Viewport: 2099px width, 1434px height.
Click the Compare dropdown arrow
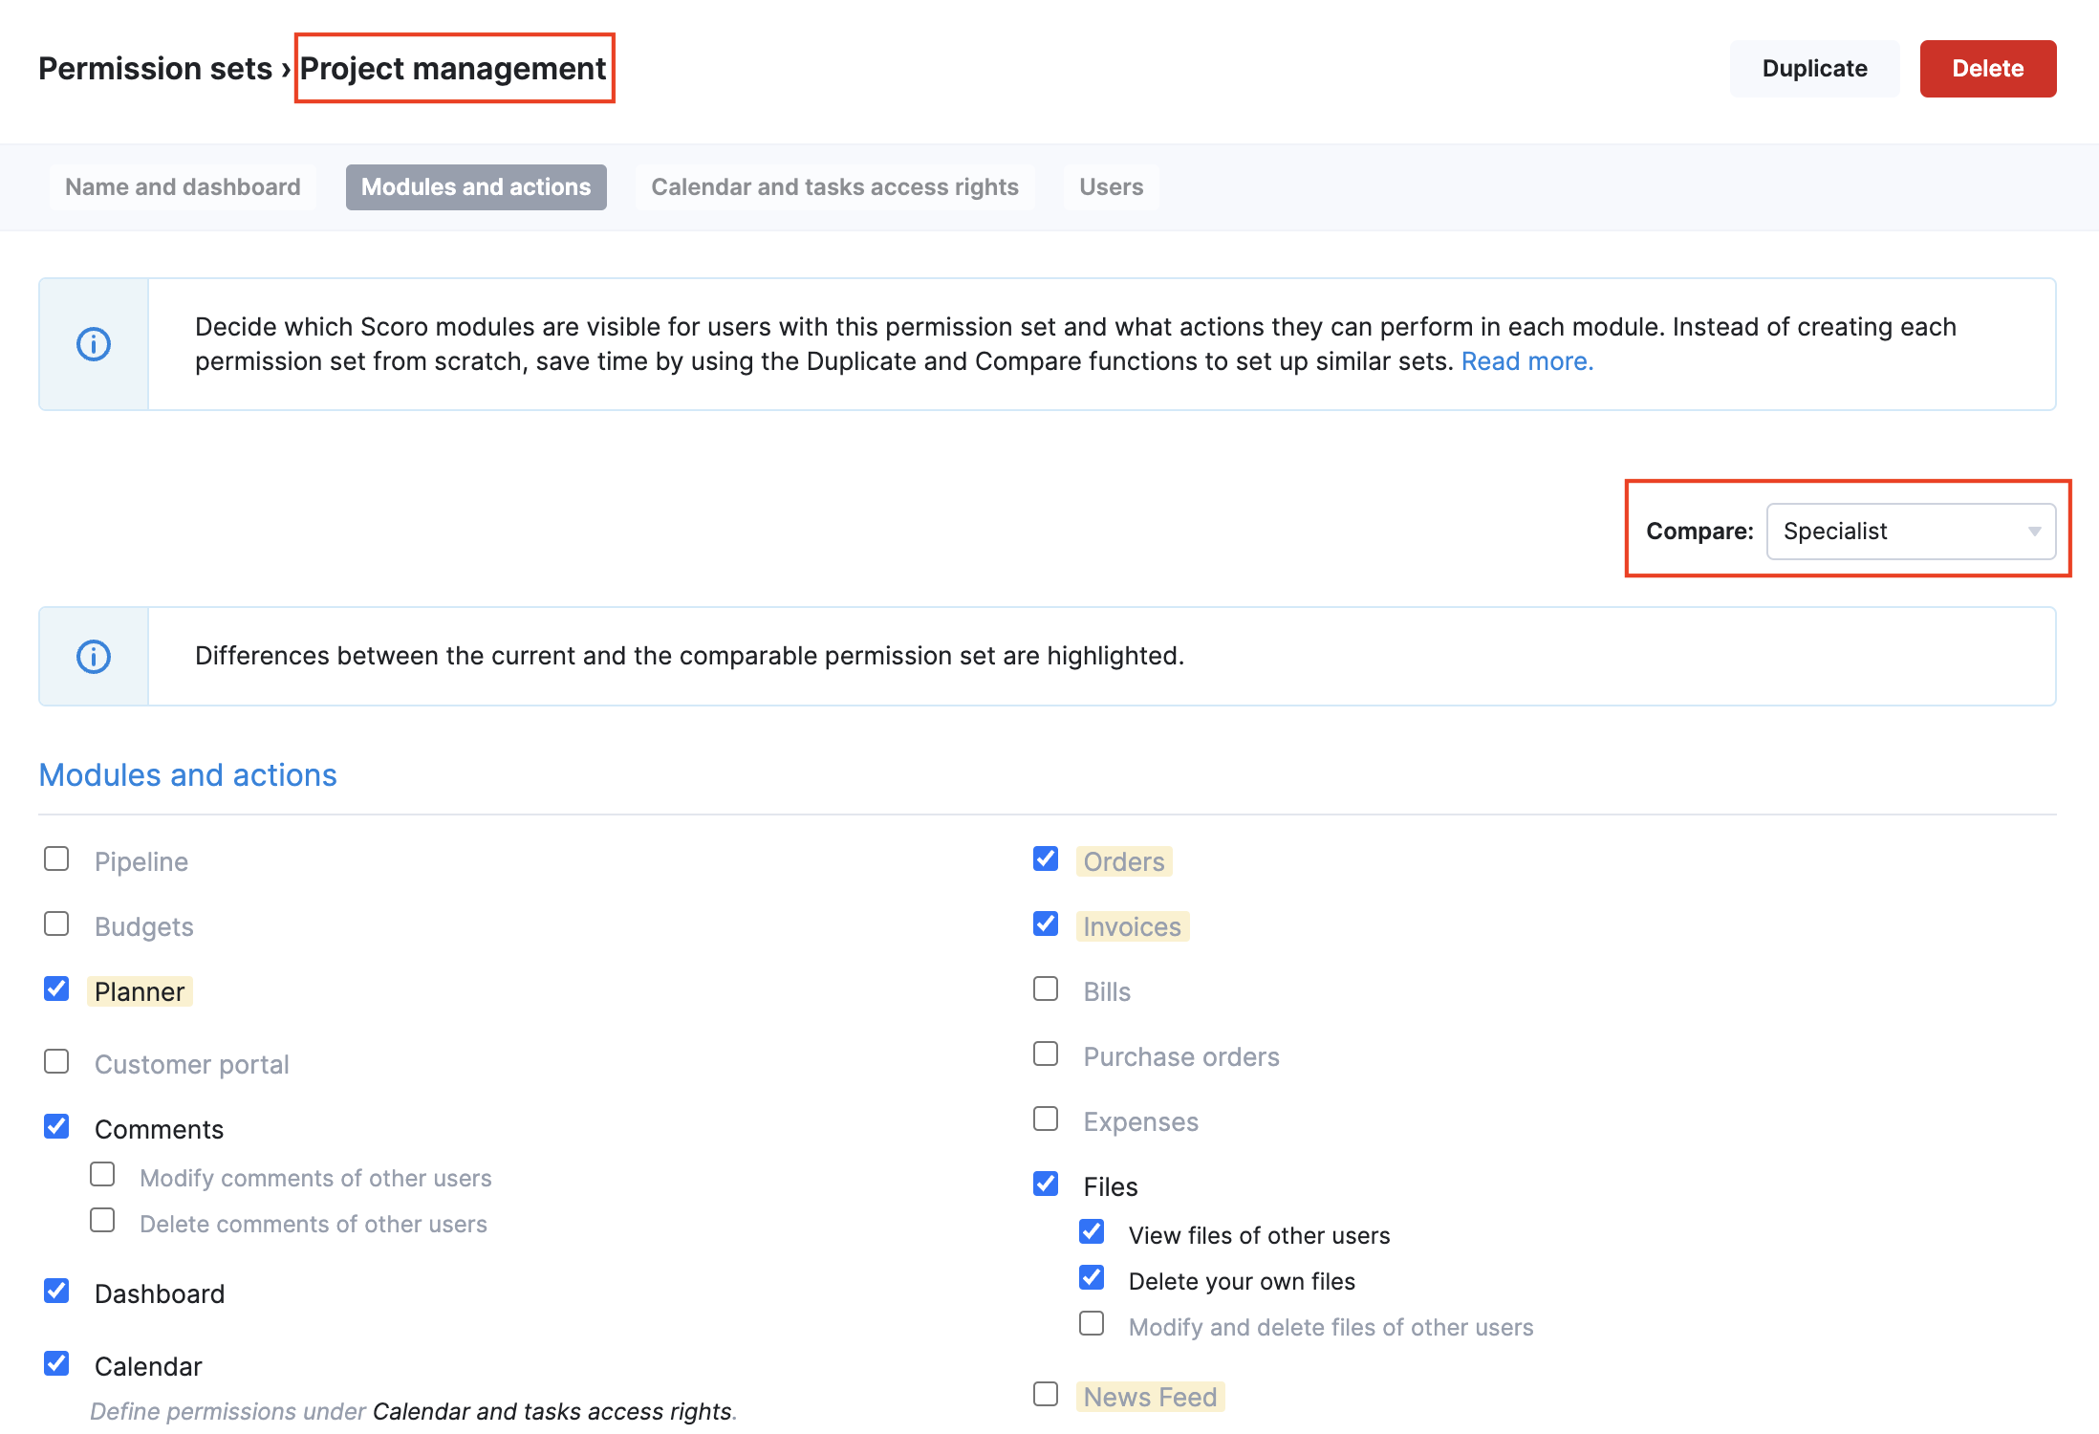click(x=2035, y=532)
